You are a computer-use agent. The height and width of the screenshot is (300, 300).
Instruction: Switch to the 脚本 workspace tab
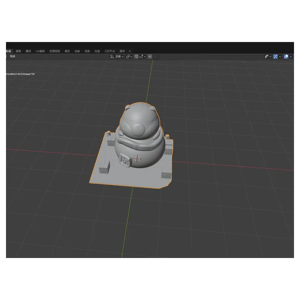point(122,51)
